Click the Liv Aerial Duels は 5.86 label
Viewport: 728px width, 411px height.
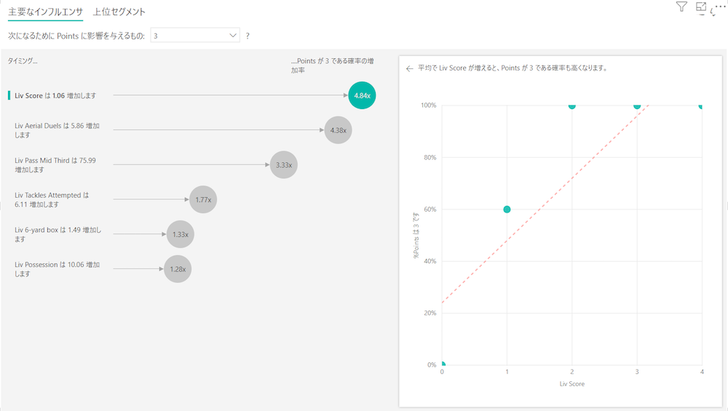point(57,130)
